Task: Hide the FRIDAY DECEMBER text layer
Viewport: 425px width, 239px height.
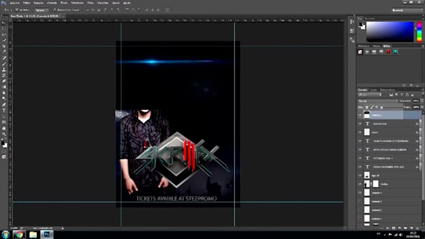Action: tap(360, 167)
